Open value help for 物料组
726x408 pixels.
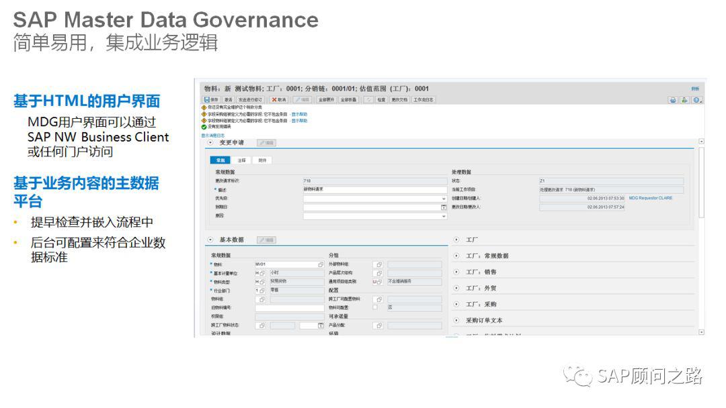tap(261, 299)
